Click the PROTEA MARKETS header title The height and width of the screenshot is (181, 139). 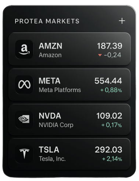click(x=47, y=21)
